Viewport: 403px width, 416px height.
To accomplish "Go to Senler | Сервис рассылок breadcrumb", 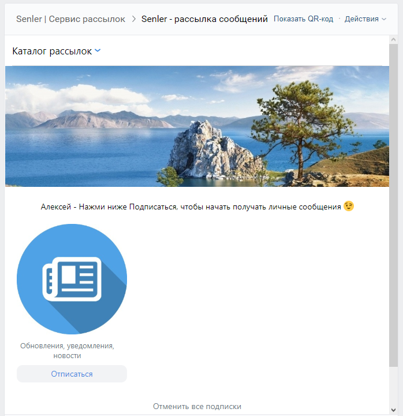I will (x=70, y=19).
